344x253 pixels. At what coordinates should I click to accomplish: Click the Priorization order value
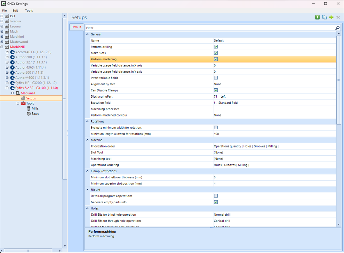246,146
